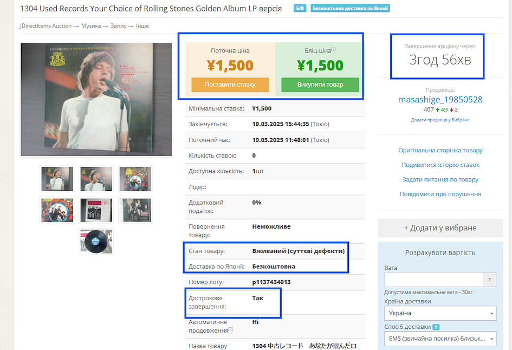Click the Безкоштовна доставка по Японії badge

click(350, 8)
